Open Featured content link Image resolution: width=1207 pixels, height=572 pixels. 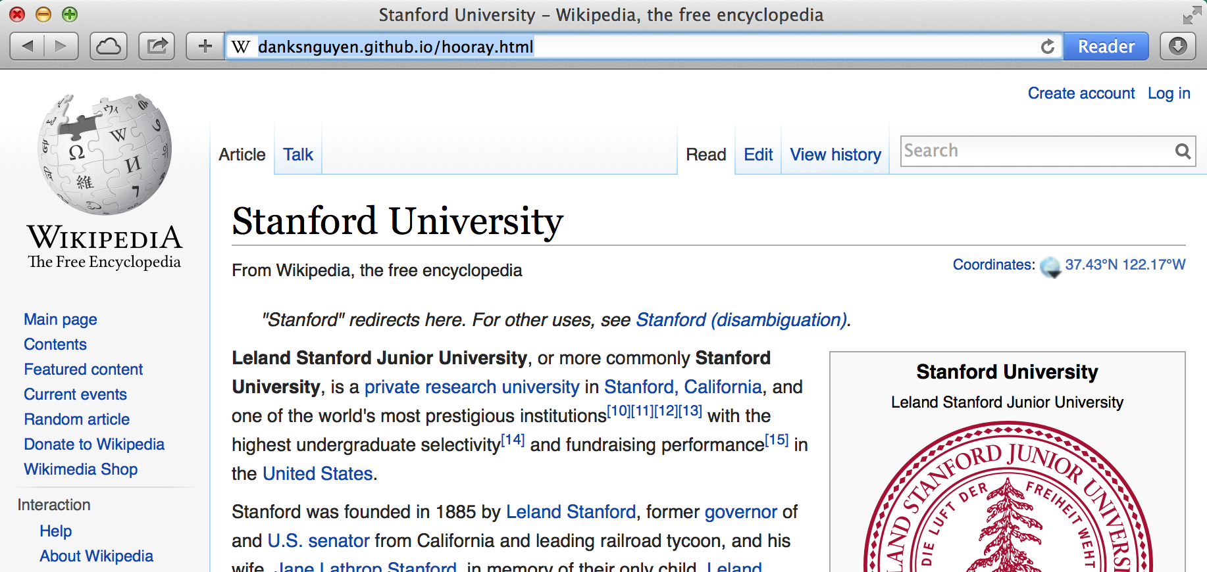click(84, 369)
